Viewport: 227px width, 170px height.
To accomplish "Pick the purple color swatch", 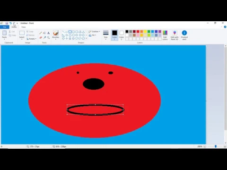I will point(160,32).
